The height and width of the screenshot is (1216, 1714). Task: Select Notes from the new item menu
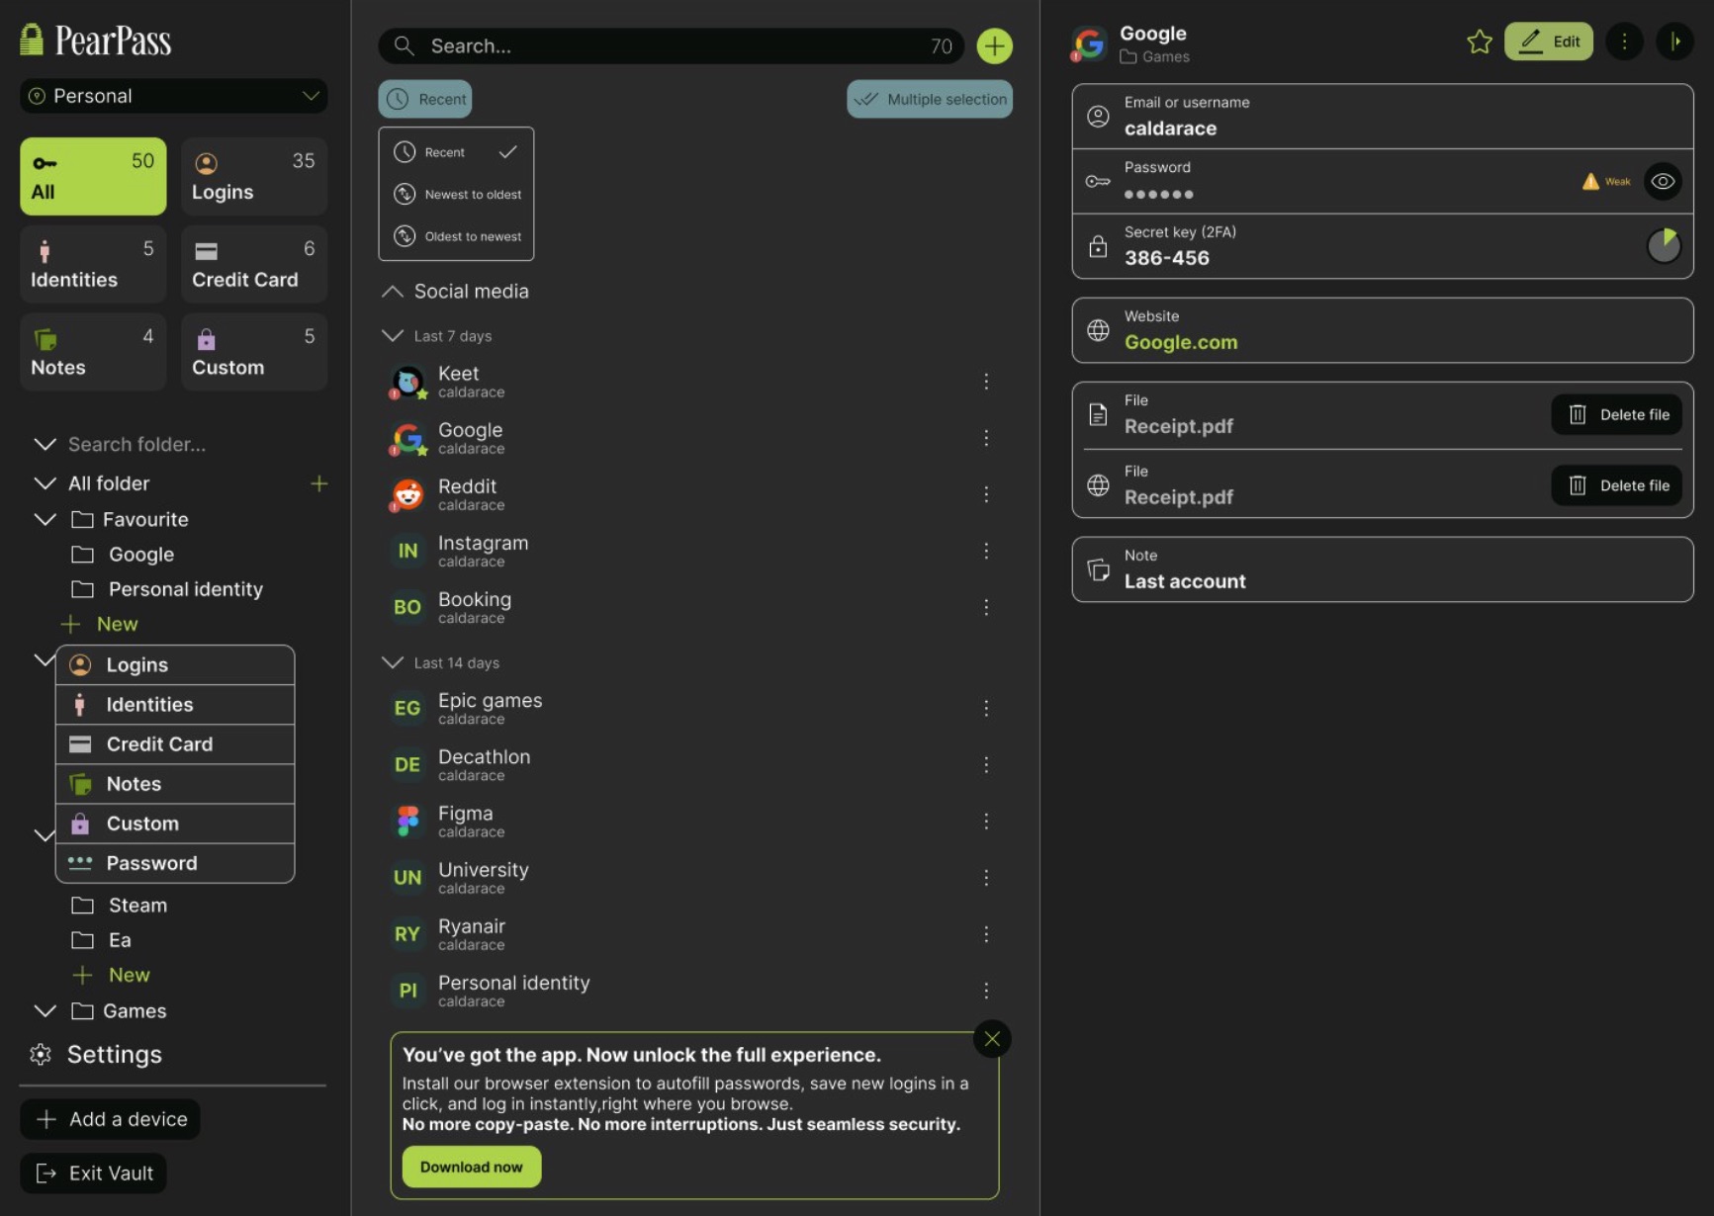[175, 784]
